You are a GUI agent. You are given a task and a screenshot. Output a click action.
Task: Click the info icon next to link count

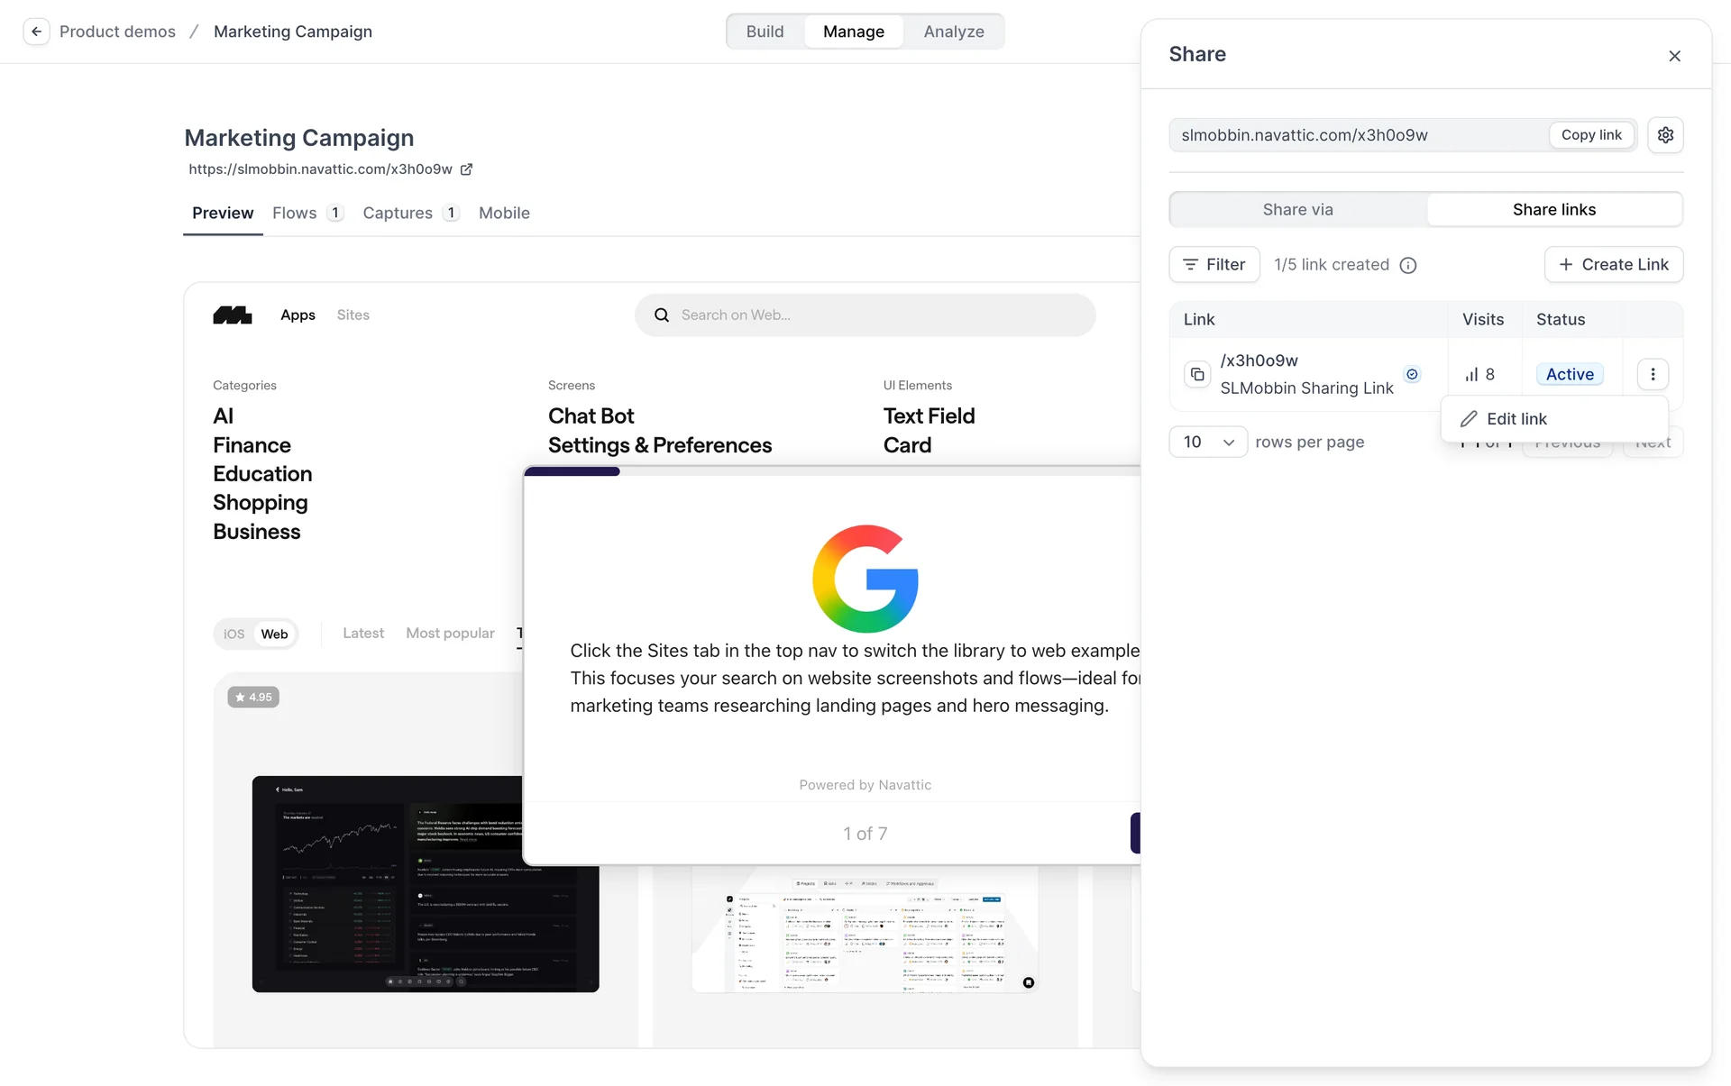coord(1408,265)
